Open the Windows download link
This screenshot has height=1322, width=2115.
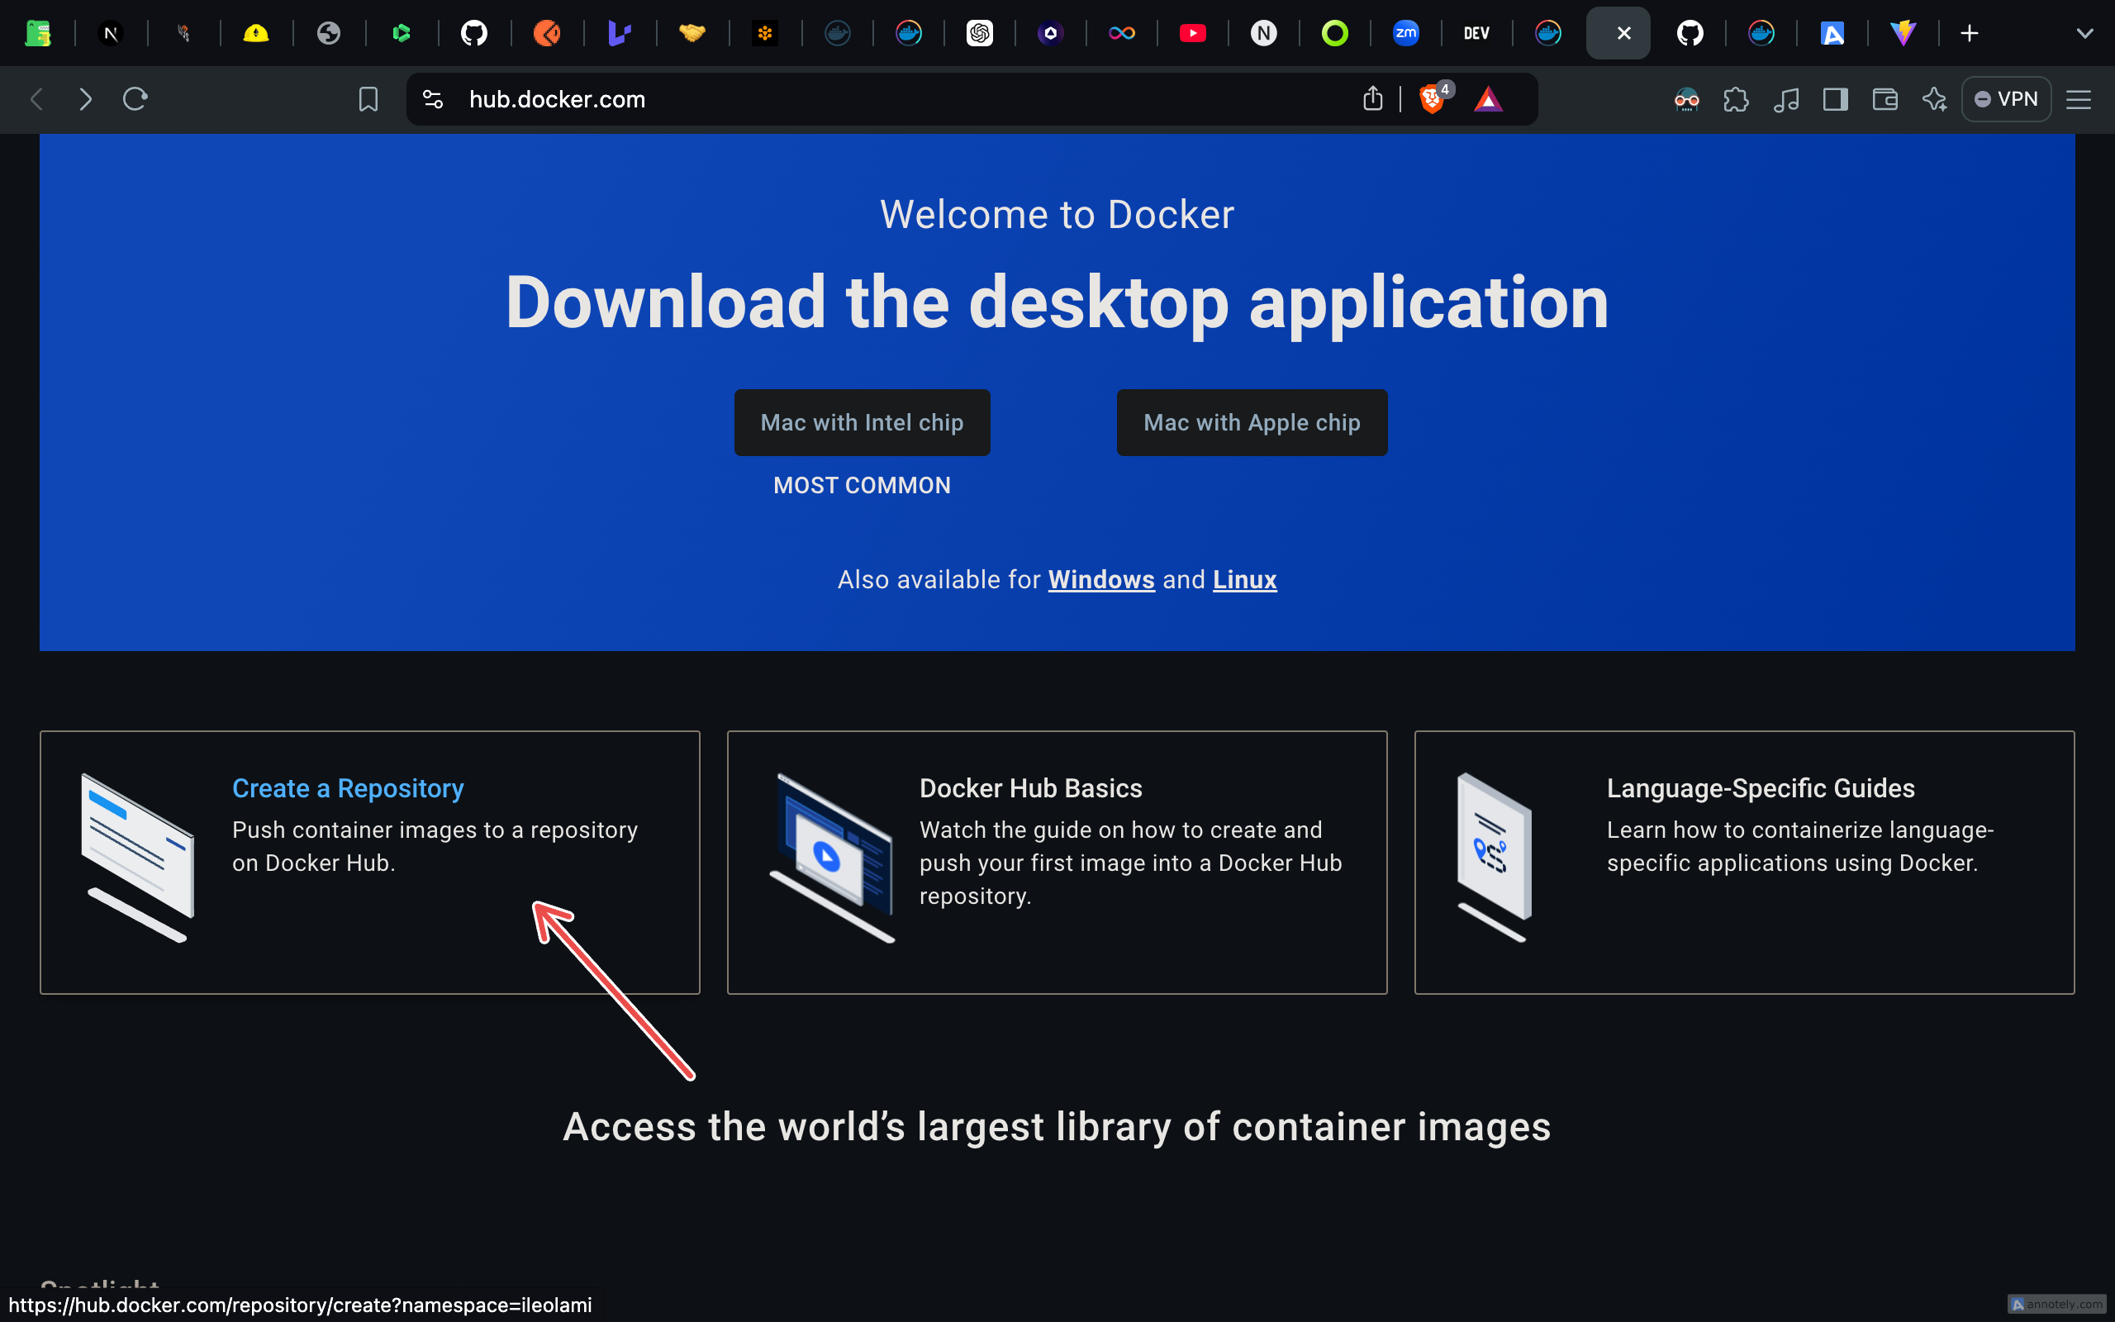[1101, 580]
